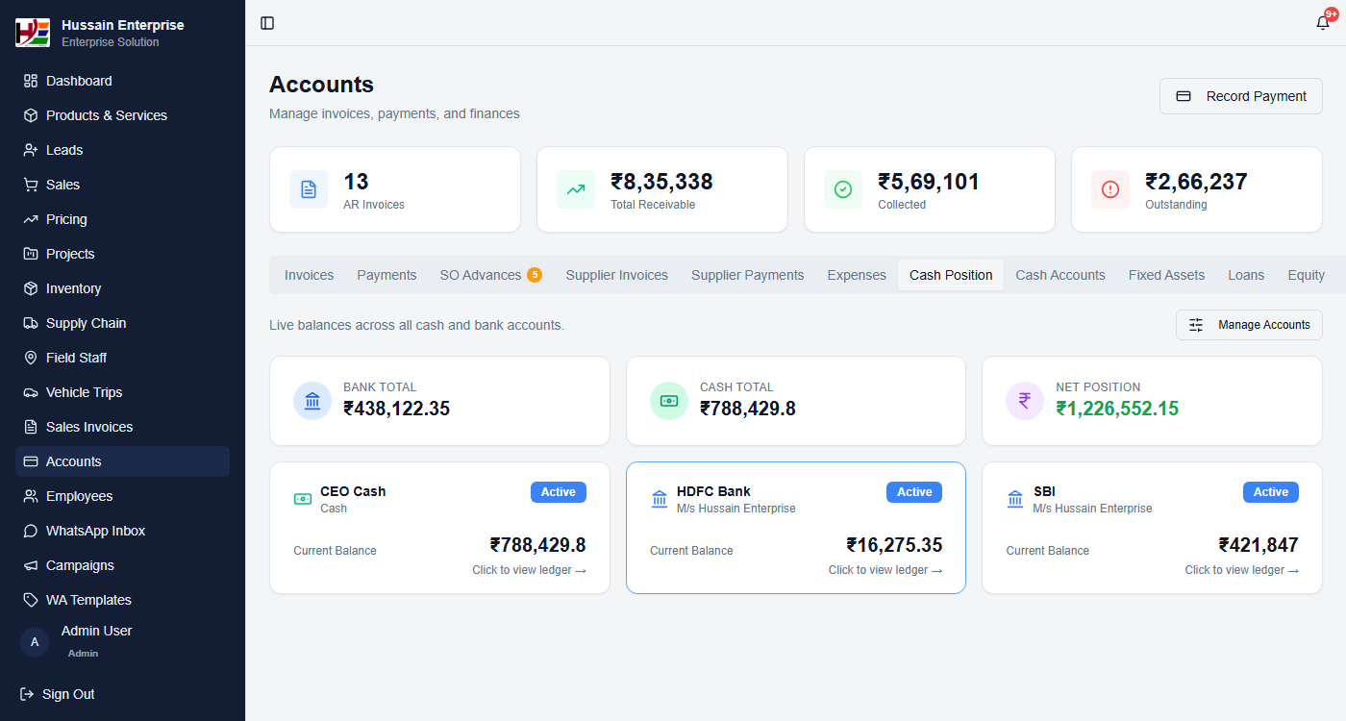Image resolution: width=1346 pixels, height=721 pixels.
Task: Switch to the Payments tab
Action: [x=386, y=275]
